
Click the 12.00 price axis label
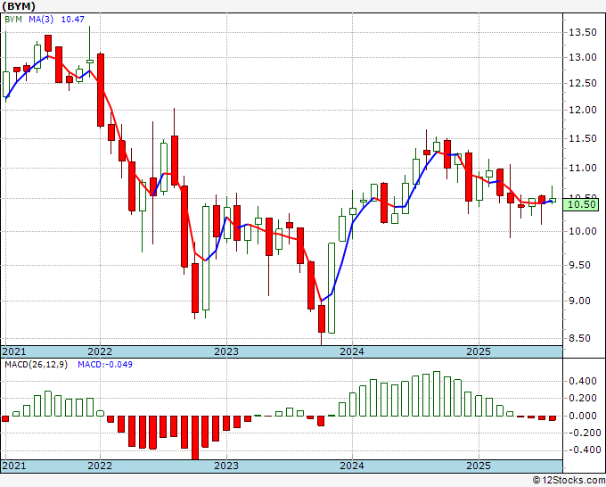[x=583, y=110]
